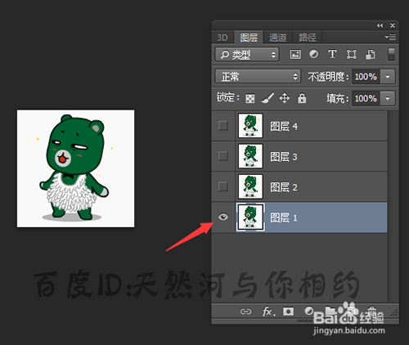Click the 填充 100% value field

coord(366,98)
